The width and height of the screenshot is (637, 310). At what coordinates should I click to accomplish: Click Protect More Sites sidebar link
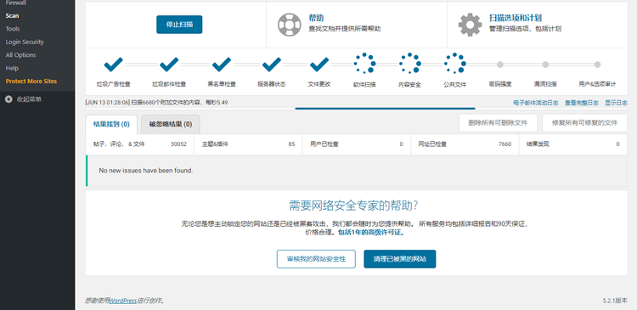click(x=31, y=82)
